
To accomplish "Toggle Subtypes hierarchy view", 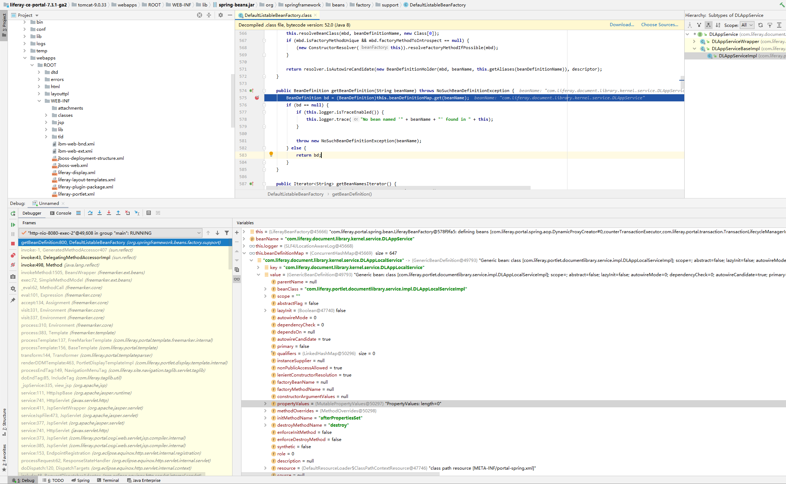I will [708, 25].
